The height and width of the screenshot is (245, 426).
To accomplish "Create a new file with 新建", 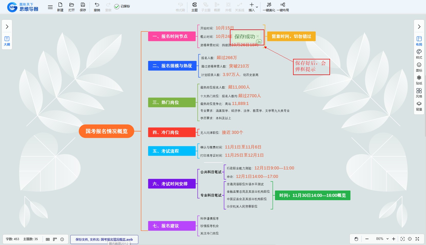I will click(x=60, y=7).
